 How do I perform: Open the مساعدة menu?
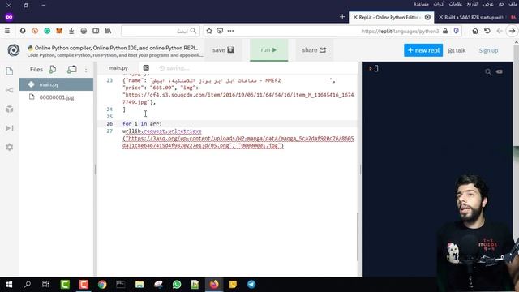coord(422,4)
